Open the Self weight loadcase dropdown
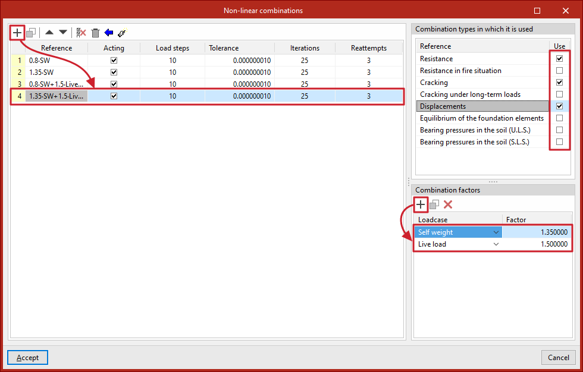Screen dimensions: 583x372 point(496,232)
